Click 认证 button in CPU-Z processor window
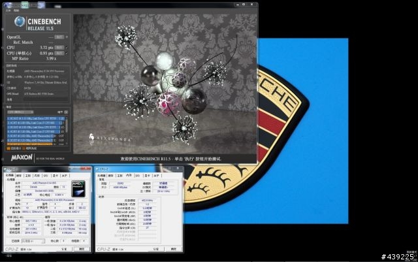418x262 pixels. (x=64, y=249)
